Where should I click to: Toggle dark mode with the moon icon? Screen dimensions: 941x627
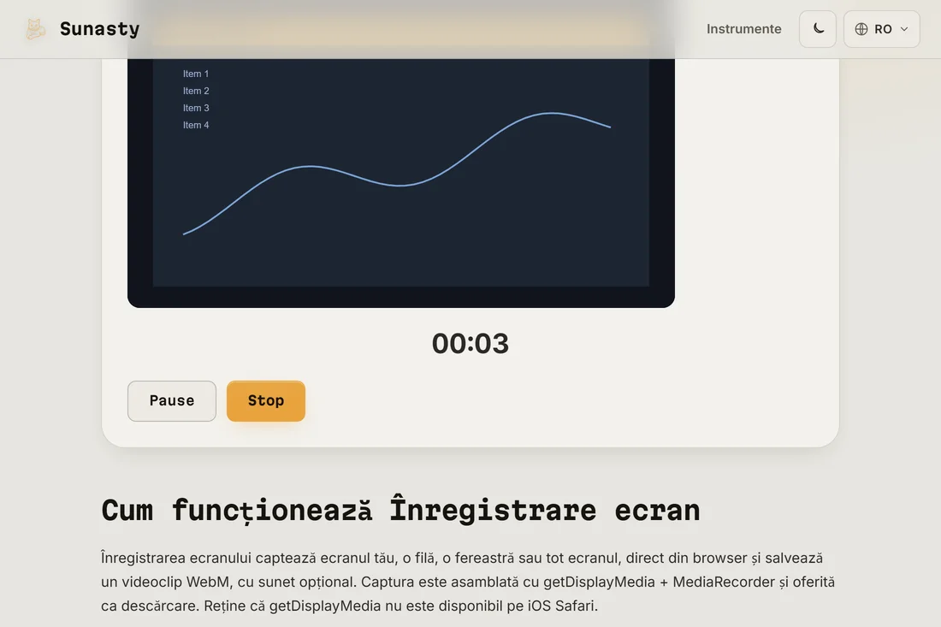[817, 29]
